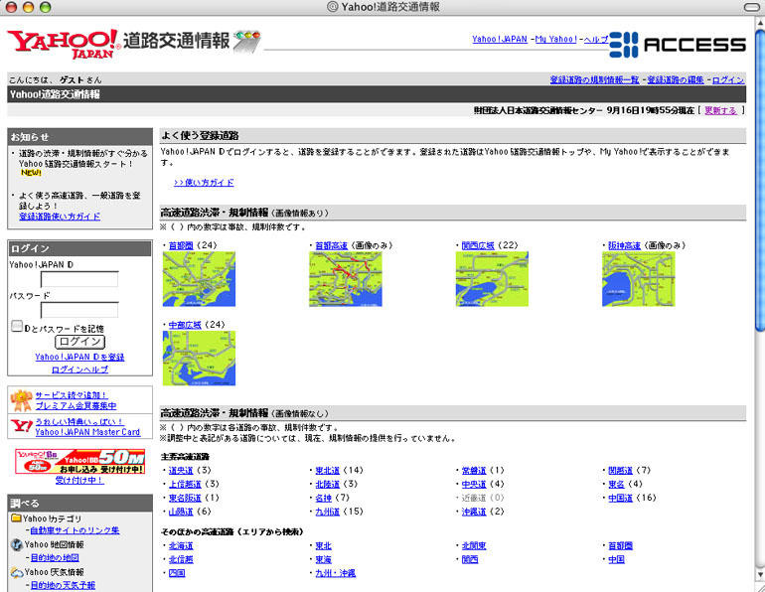
Task: Open the 道央道 (3) road link
Action: pos(181,471)
